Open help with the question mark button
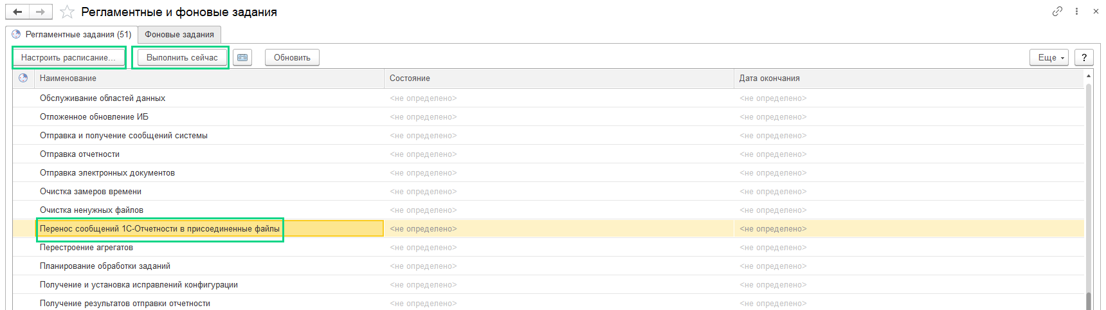The height and width of the screenshot is (310, 1106). coord(1084,57)
